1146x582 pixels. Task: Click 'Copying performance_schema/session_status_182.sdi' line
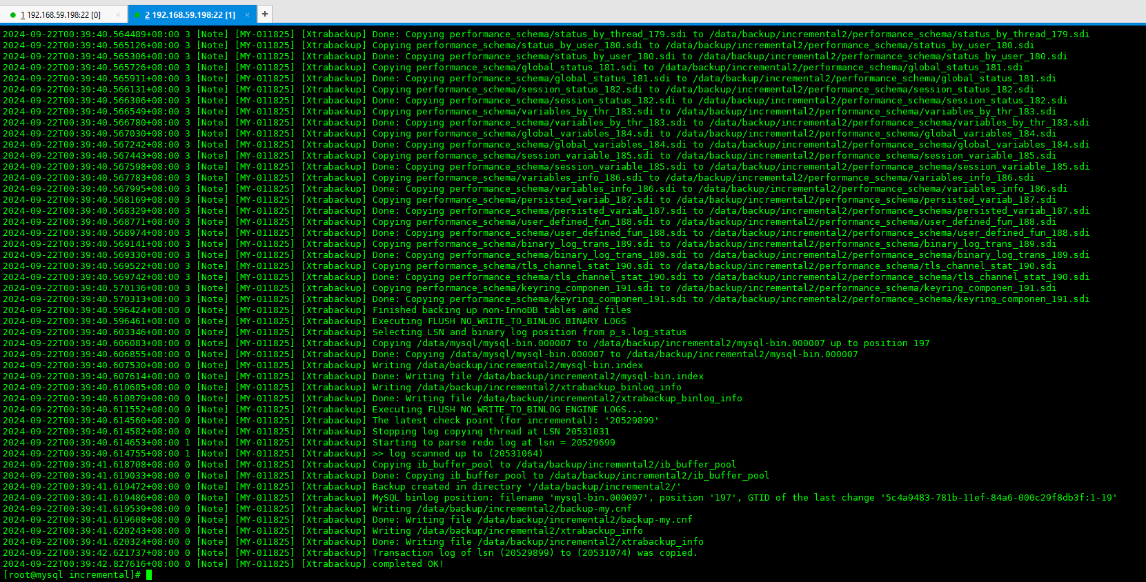[x=519, y=90]
